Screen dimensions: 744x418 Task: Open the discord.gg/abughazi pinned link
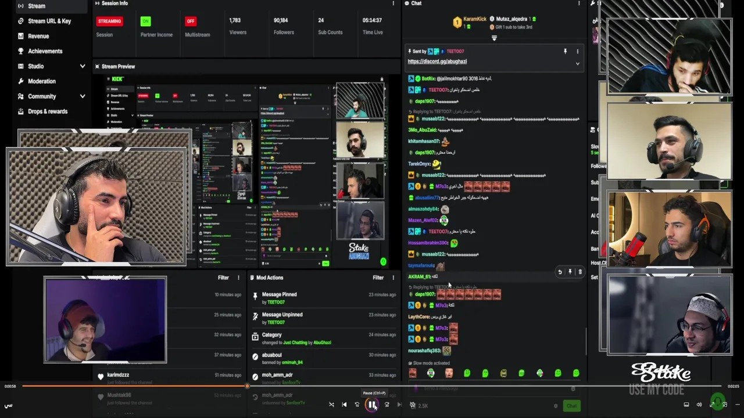tap(437, 62)
